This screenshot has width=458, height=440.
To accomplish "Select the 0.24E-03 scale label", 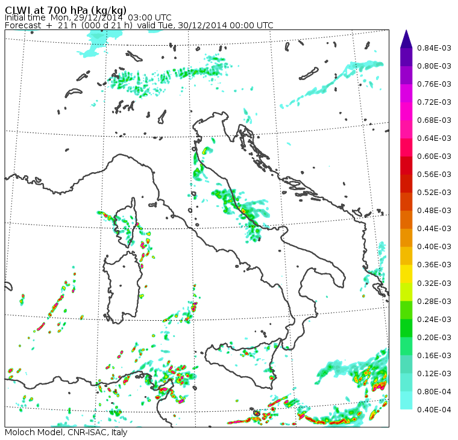I will tap(434, 319).
